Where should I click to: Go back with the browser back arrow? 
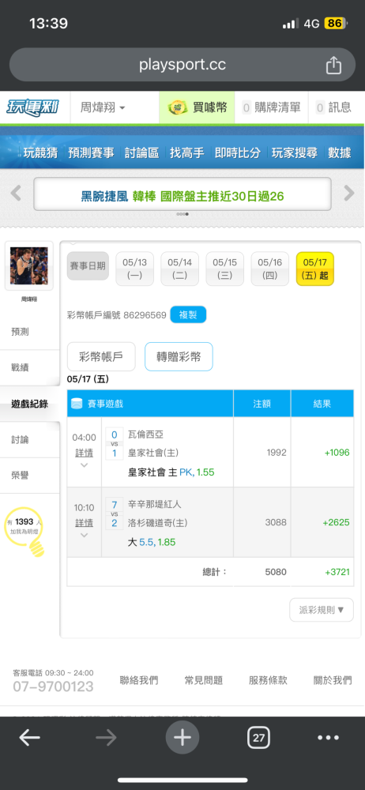(30, 738)
